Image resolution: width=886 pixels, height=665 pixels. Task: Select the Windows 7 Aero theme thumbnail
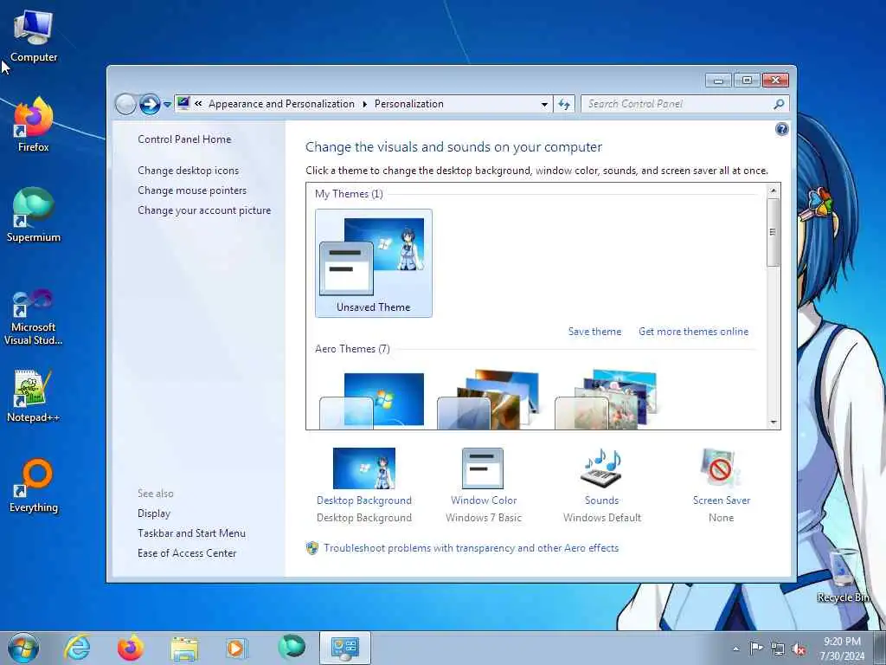click(372, 399)
